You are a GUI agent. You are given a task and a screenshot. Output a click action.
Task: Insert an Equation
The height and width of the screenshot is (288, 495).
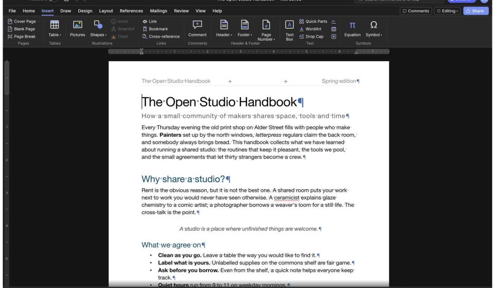pos(352,28)
